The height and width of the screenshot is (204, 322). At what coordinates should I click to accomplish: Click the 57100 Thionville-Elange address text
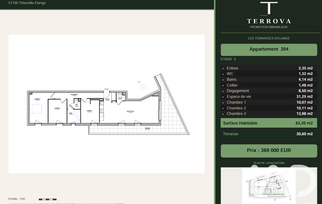point(27,3)
